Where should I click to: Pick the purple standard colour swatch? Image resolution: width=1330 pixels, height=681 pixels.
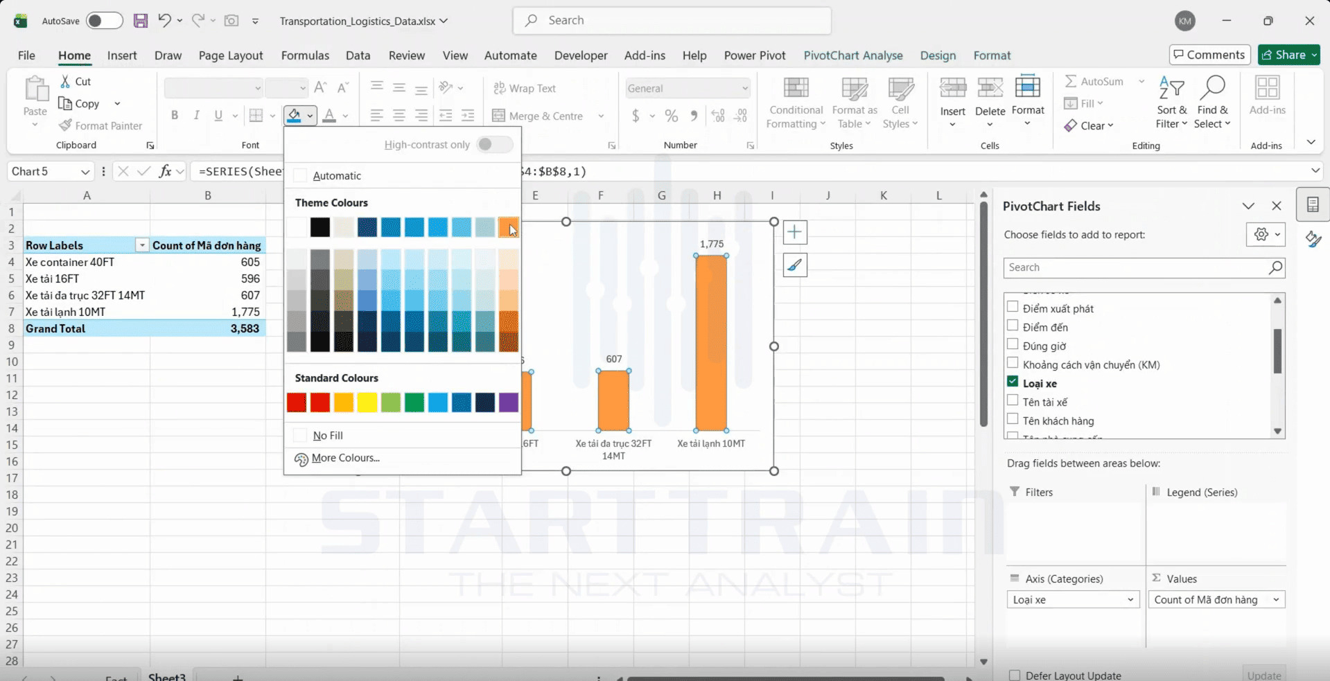[508, 403]
